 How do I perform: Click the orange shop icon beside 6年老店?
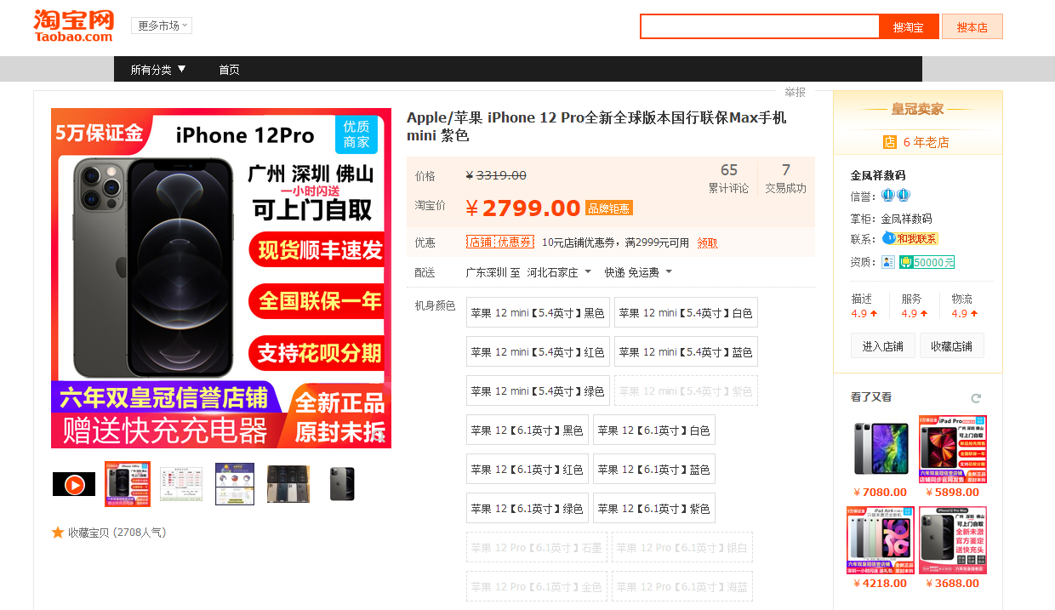point(890,142)
